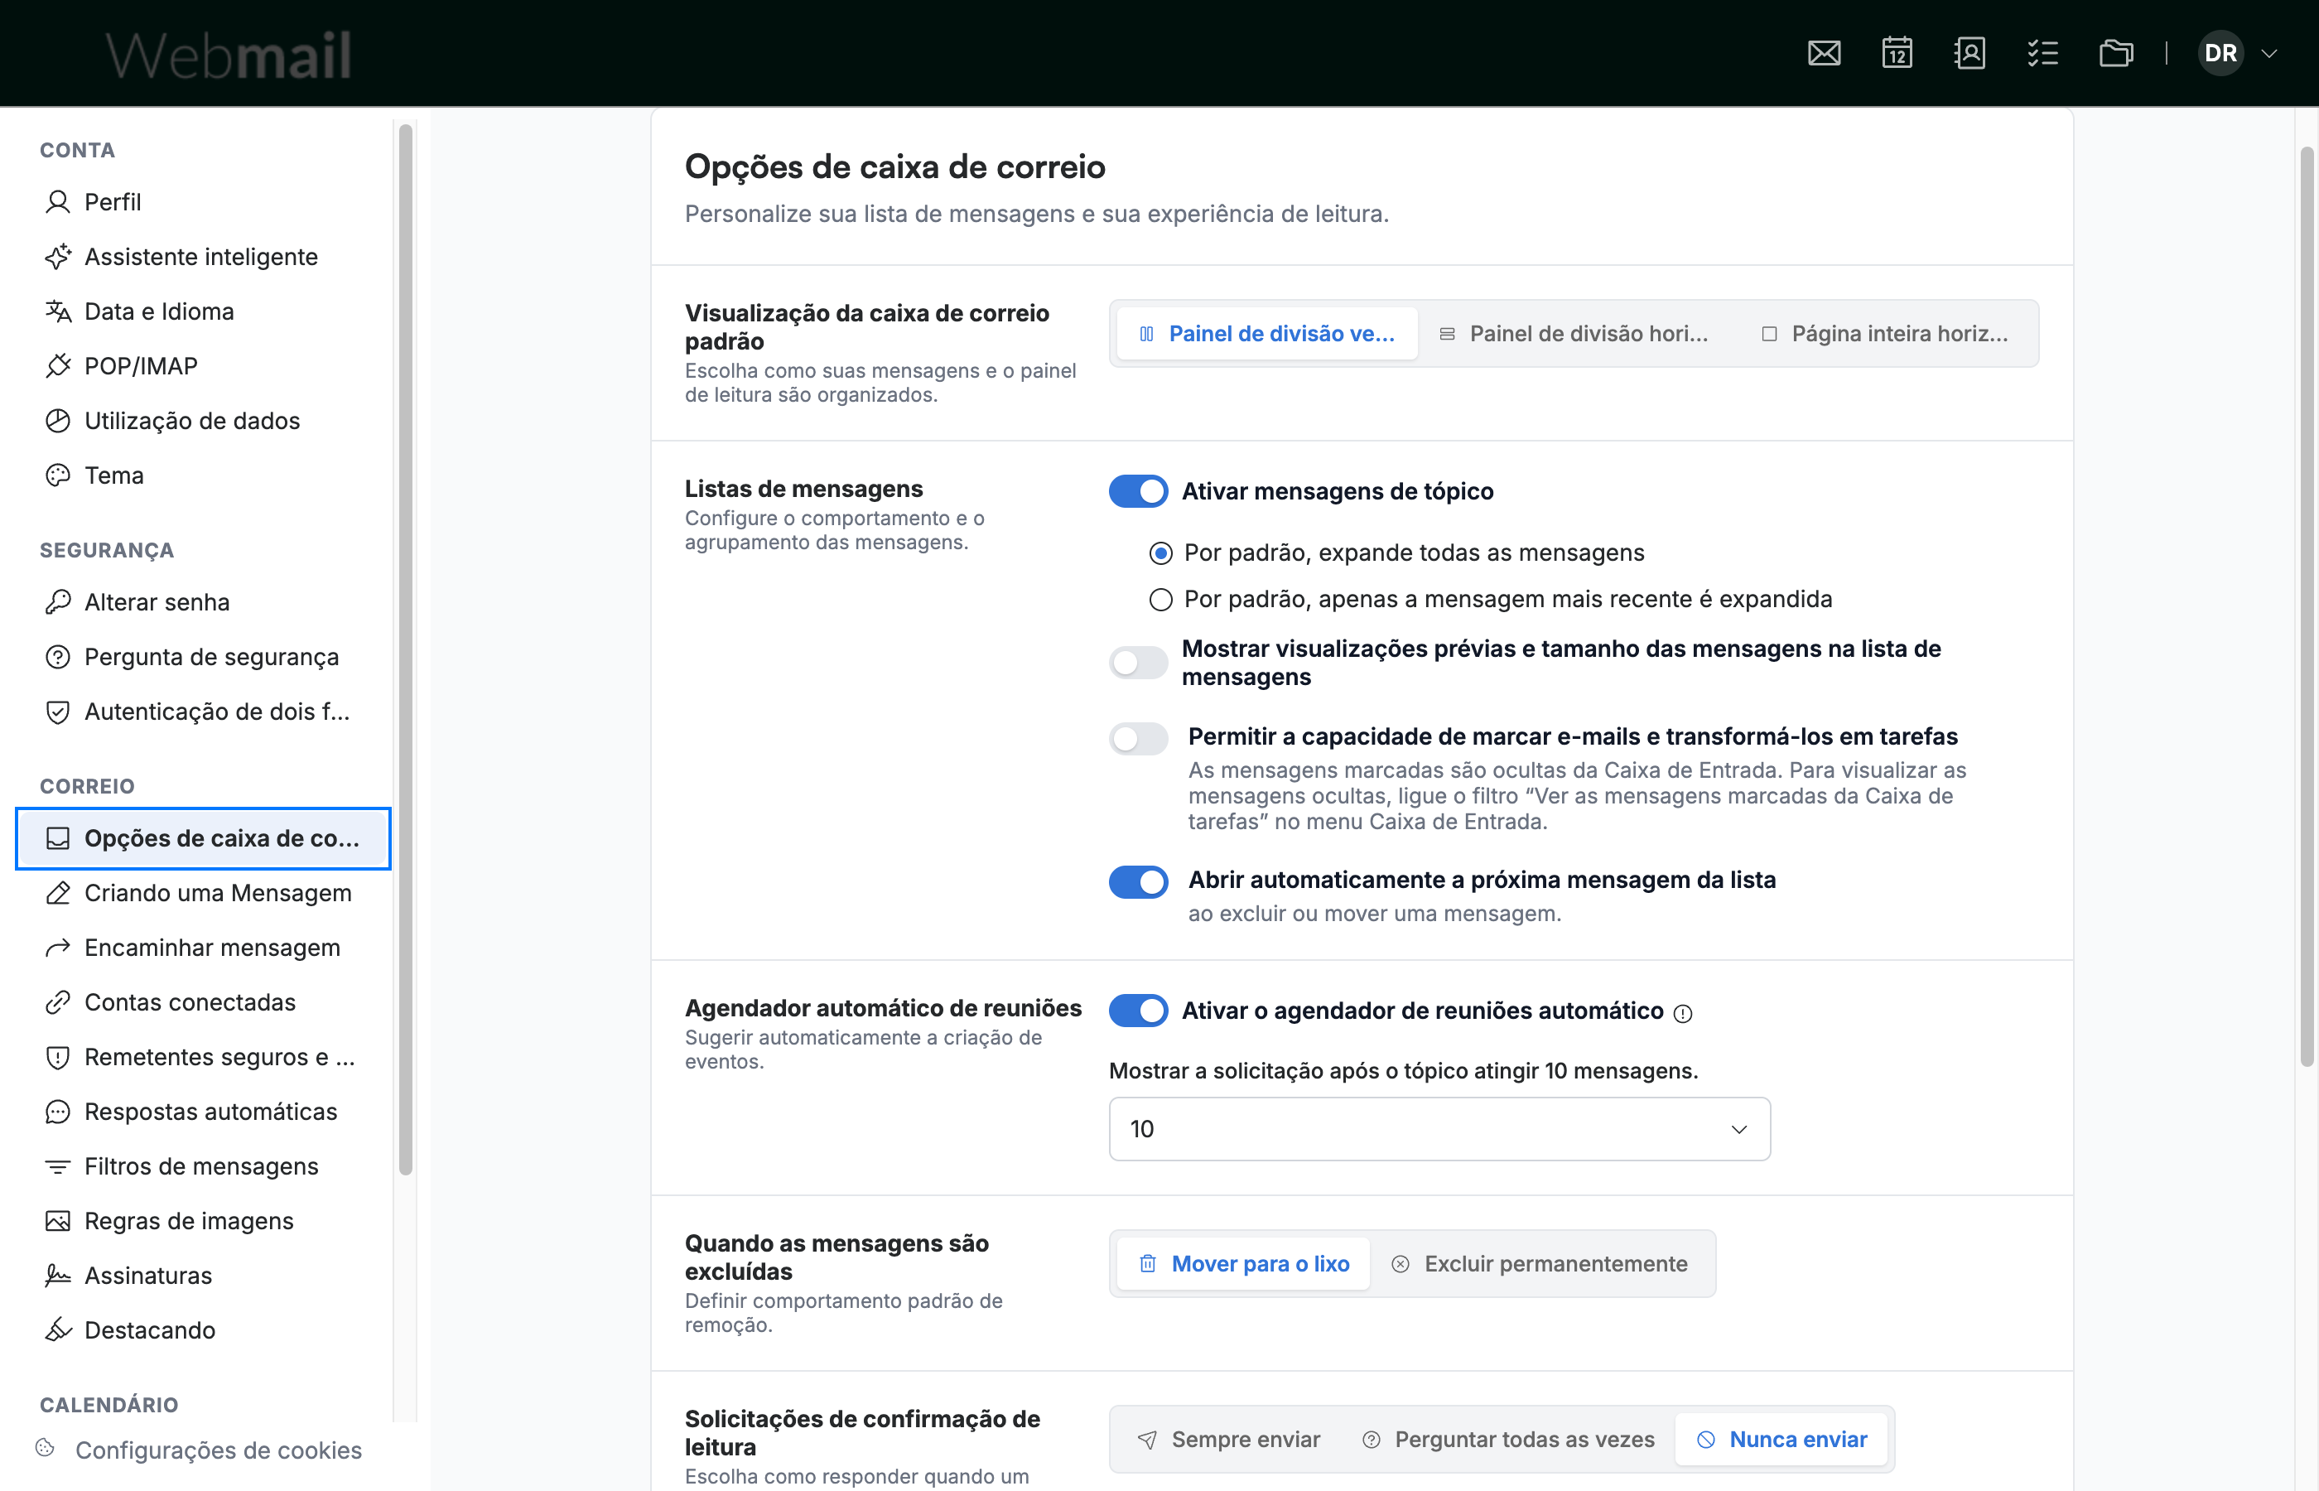The width and height of the screenshot is (2319, 1491).
Task: Toggle Ativar o agendador de reuniões automático
Action: tap(1138, 1011)
